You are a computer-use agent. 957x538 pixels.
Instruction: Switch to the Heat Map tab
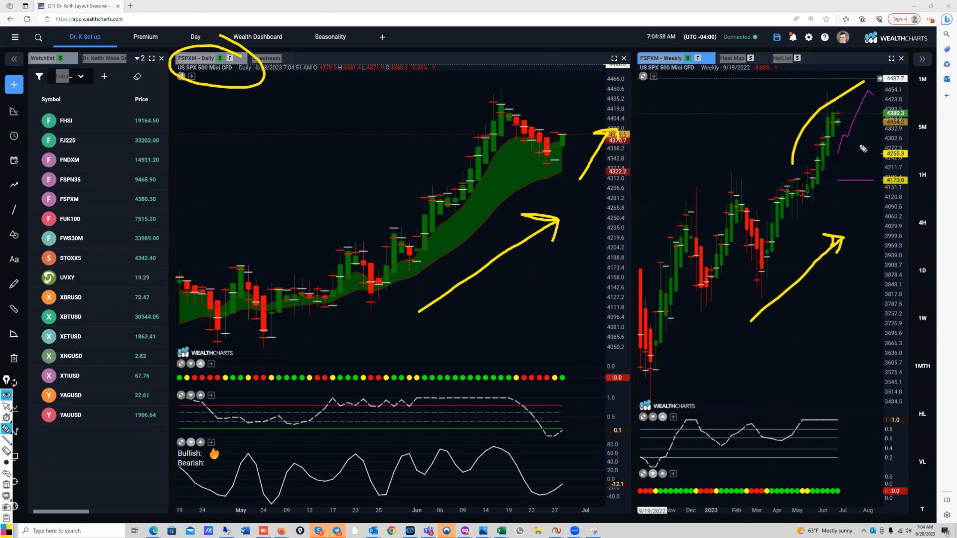point(732,58)
